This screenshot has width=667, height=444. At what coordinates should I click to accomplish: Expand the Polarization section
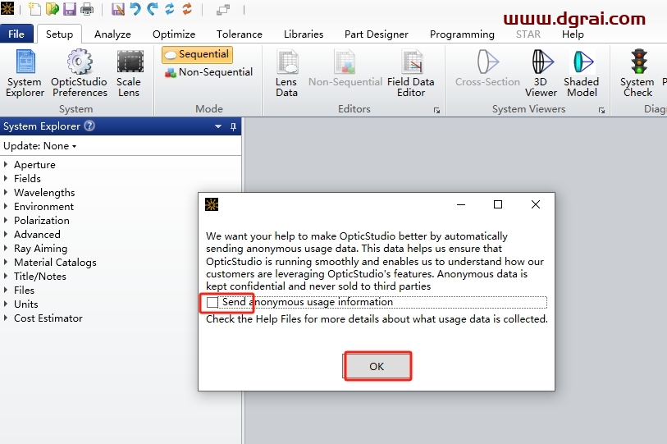click(6, 220)
